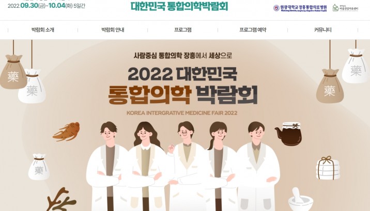Click the KOREA INTERGRATIVE MEDICINE FAIR 2022 text
This screenshot has height=211, width=370.
(x=182, y=113)
